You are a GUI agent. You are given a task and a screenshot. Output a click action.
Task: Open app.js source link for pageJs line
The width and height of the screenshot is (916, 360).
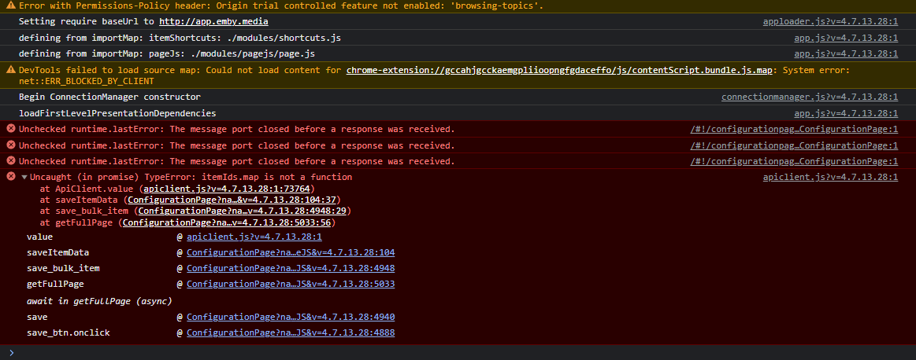coord(846,53)
